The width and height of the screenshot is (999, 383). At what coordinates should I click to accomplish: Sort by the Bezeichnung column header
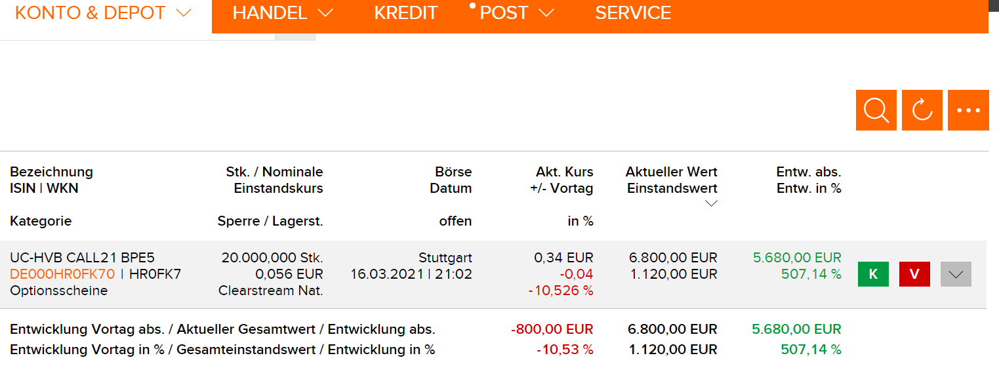(x=51, y=172)
